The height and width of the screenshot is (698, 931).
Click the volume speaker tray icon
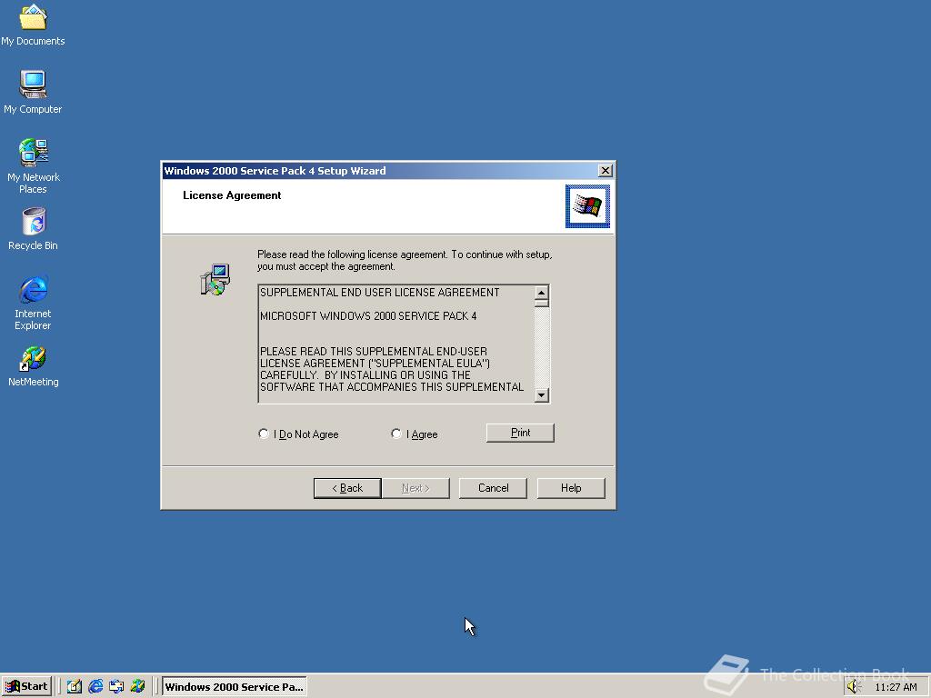854,687
